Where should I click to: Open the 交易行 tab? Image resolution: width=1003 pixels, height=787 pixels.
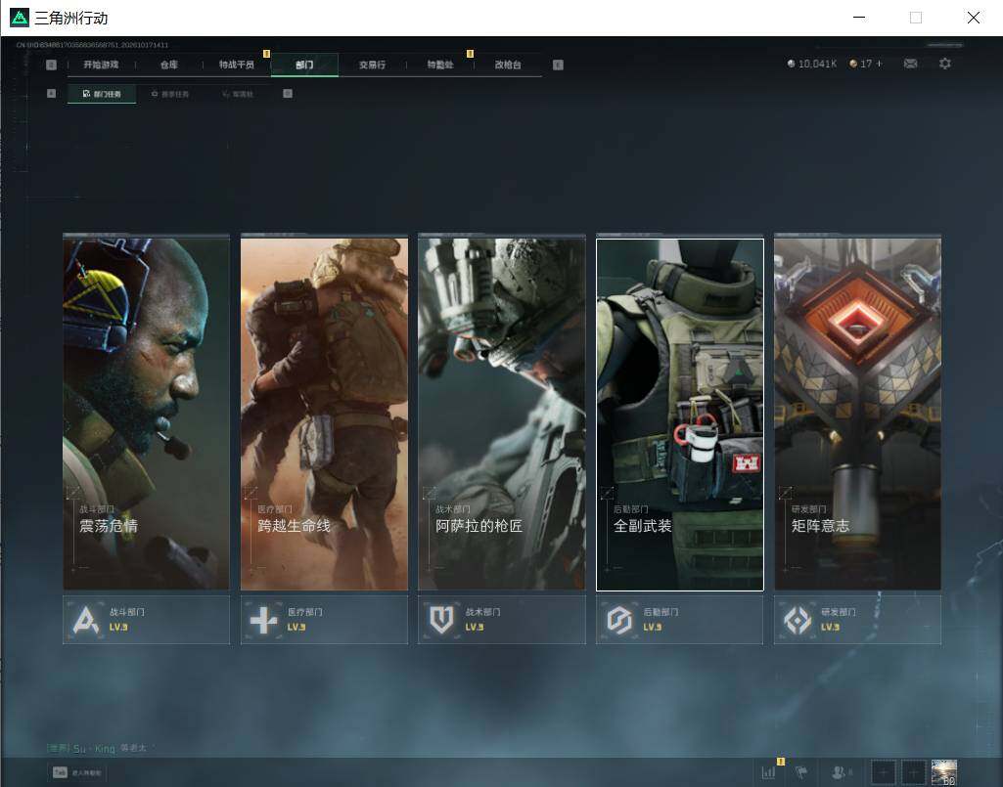pos(372,65)
